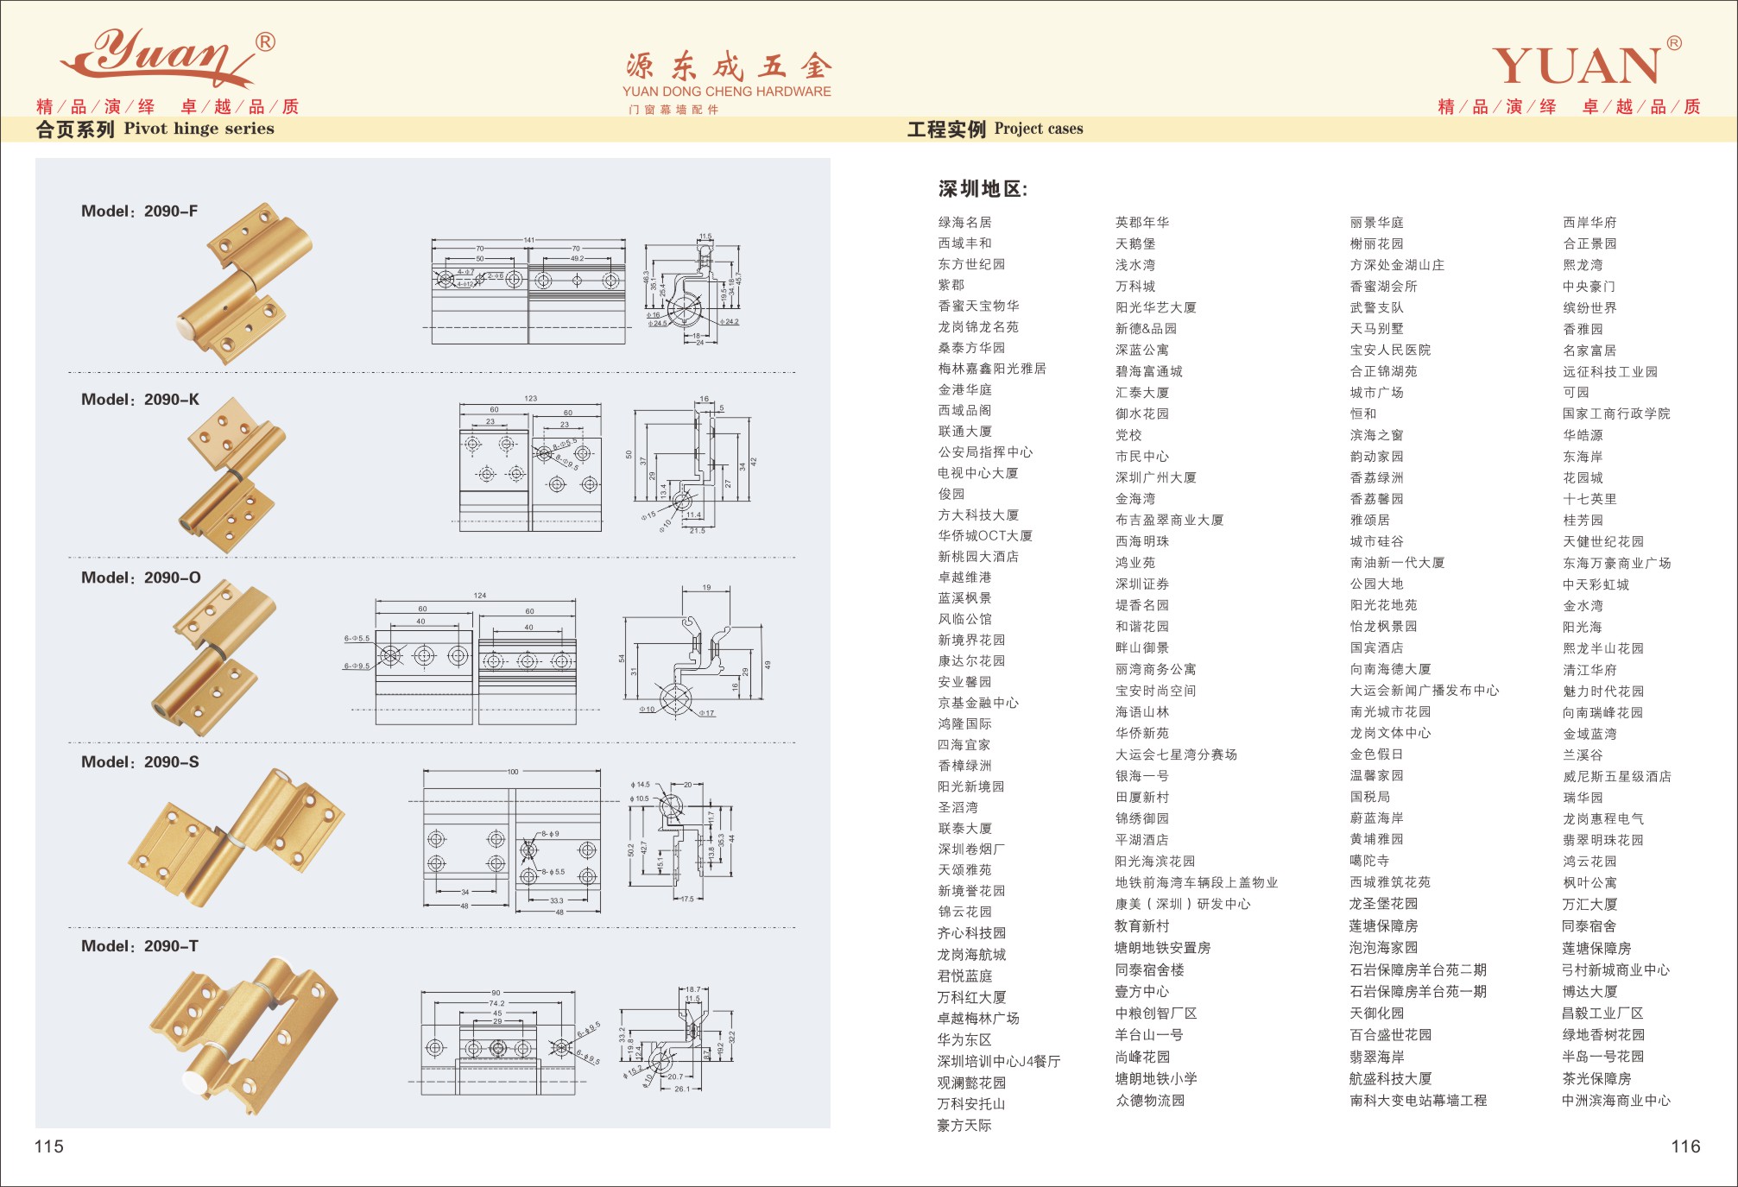Click the '南科大变电站幕墙工程' project entry
Image resolution: width=1738 pixels, height=1187 pixels.
pos(1418,1101)
